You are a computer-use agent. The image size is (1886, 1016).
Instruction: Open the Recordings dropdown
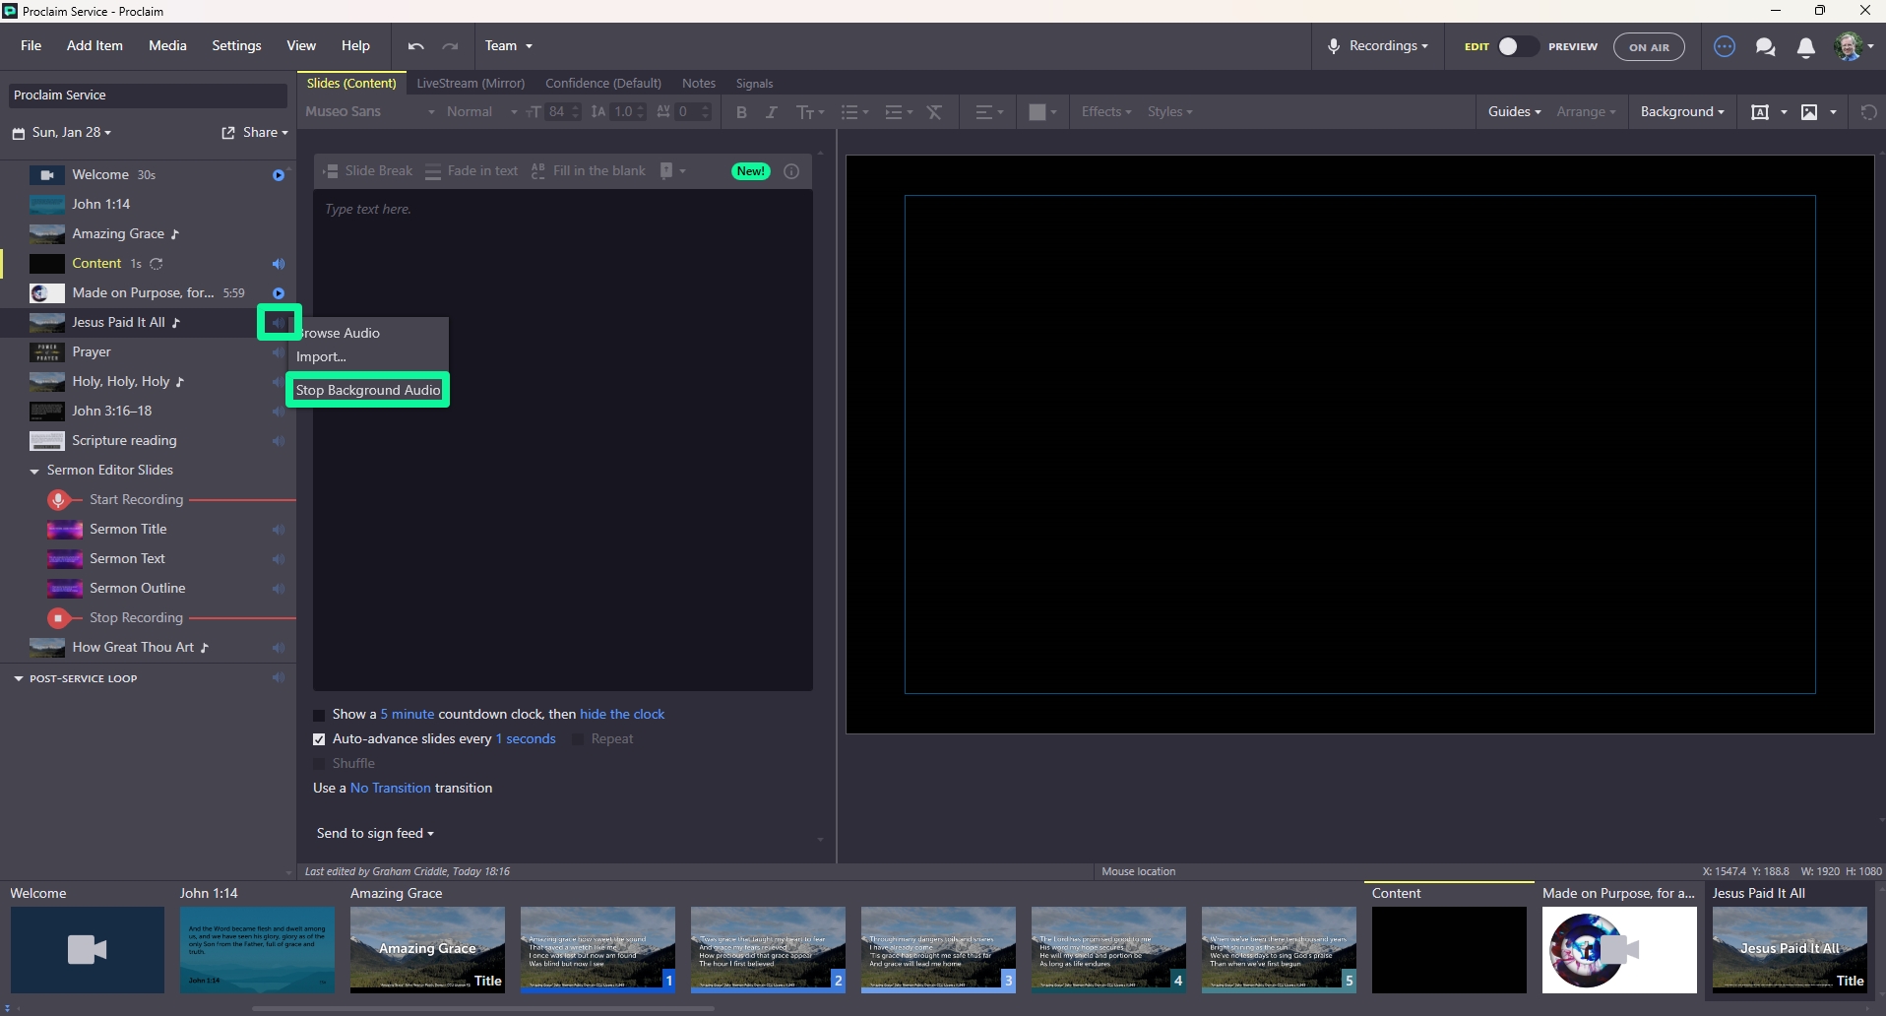click(1378, 46)
